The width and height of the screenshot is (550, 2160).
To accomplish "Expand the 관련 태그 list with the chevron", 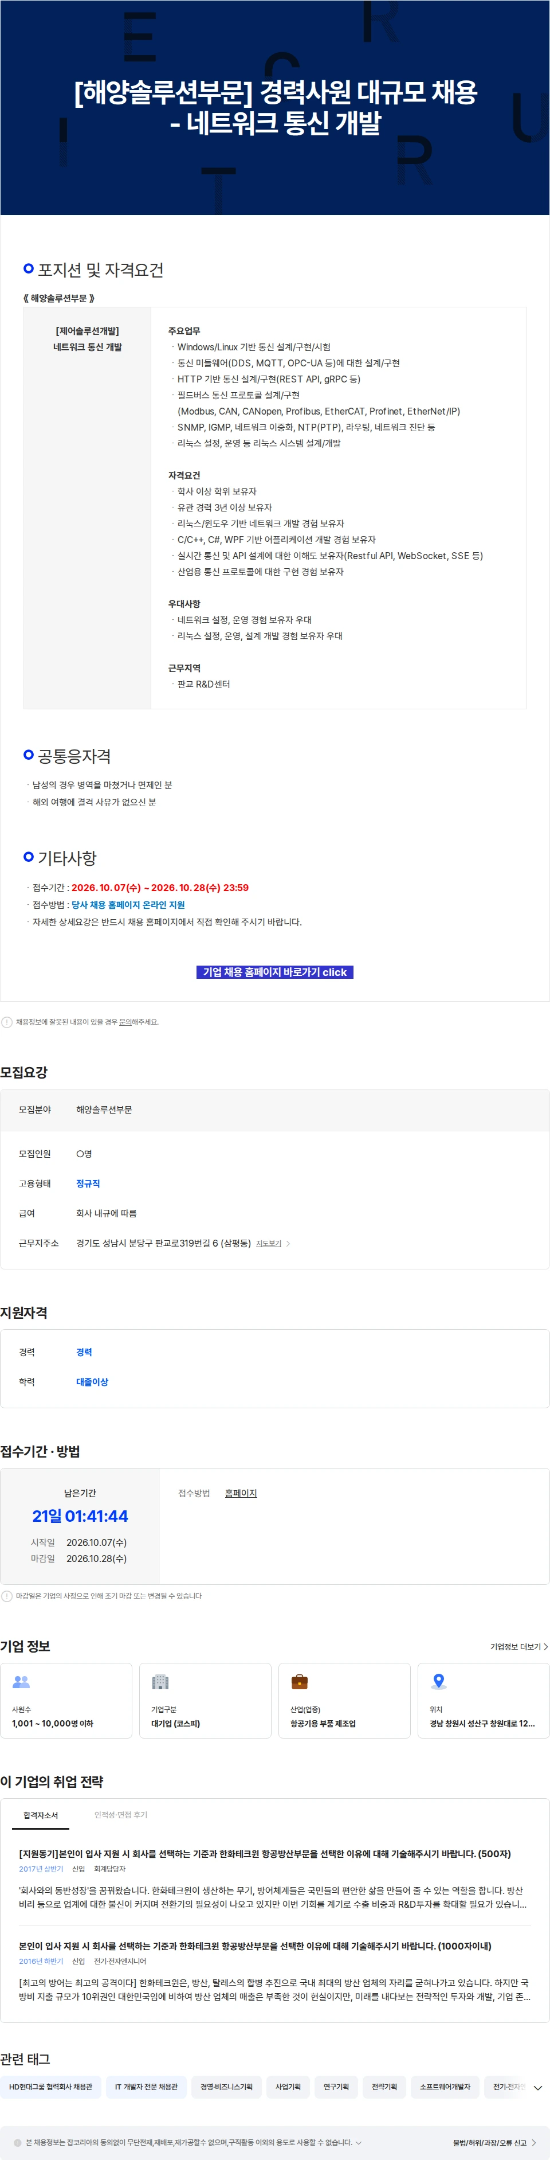I will [x=539, y=2088].
